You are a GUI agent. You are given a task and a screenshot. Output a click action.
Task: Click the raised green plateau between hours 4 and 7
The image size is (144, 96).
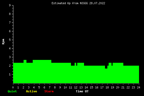[x=42, y=61]
